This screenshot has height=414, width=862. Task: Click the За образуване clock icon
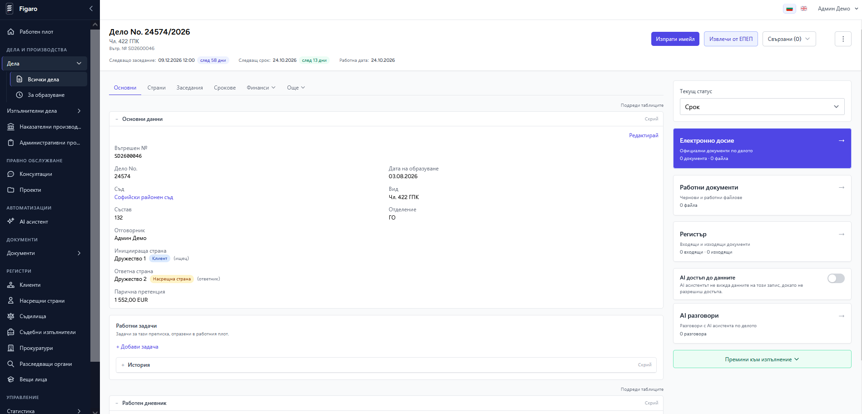click(20, 95)
